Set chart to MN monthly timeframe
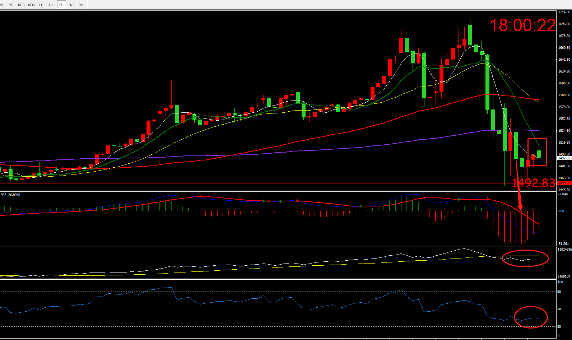Screen dimensions: 572x340 pyautogui.click(x=82, y=5)
